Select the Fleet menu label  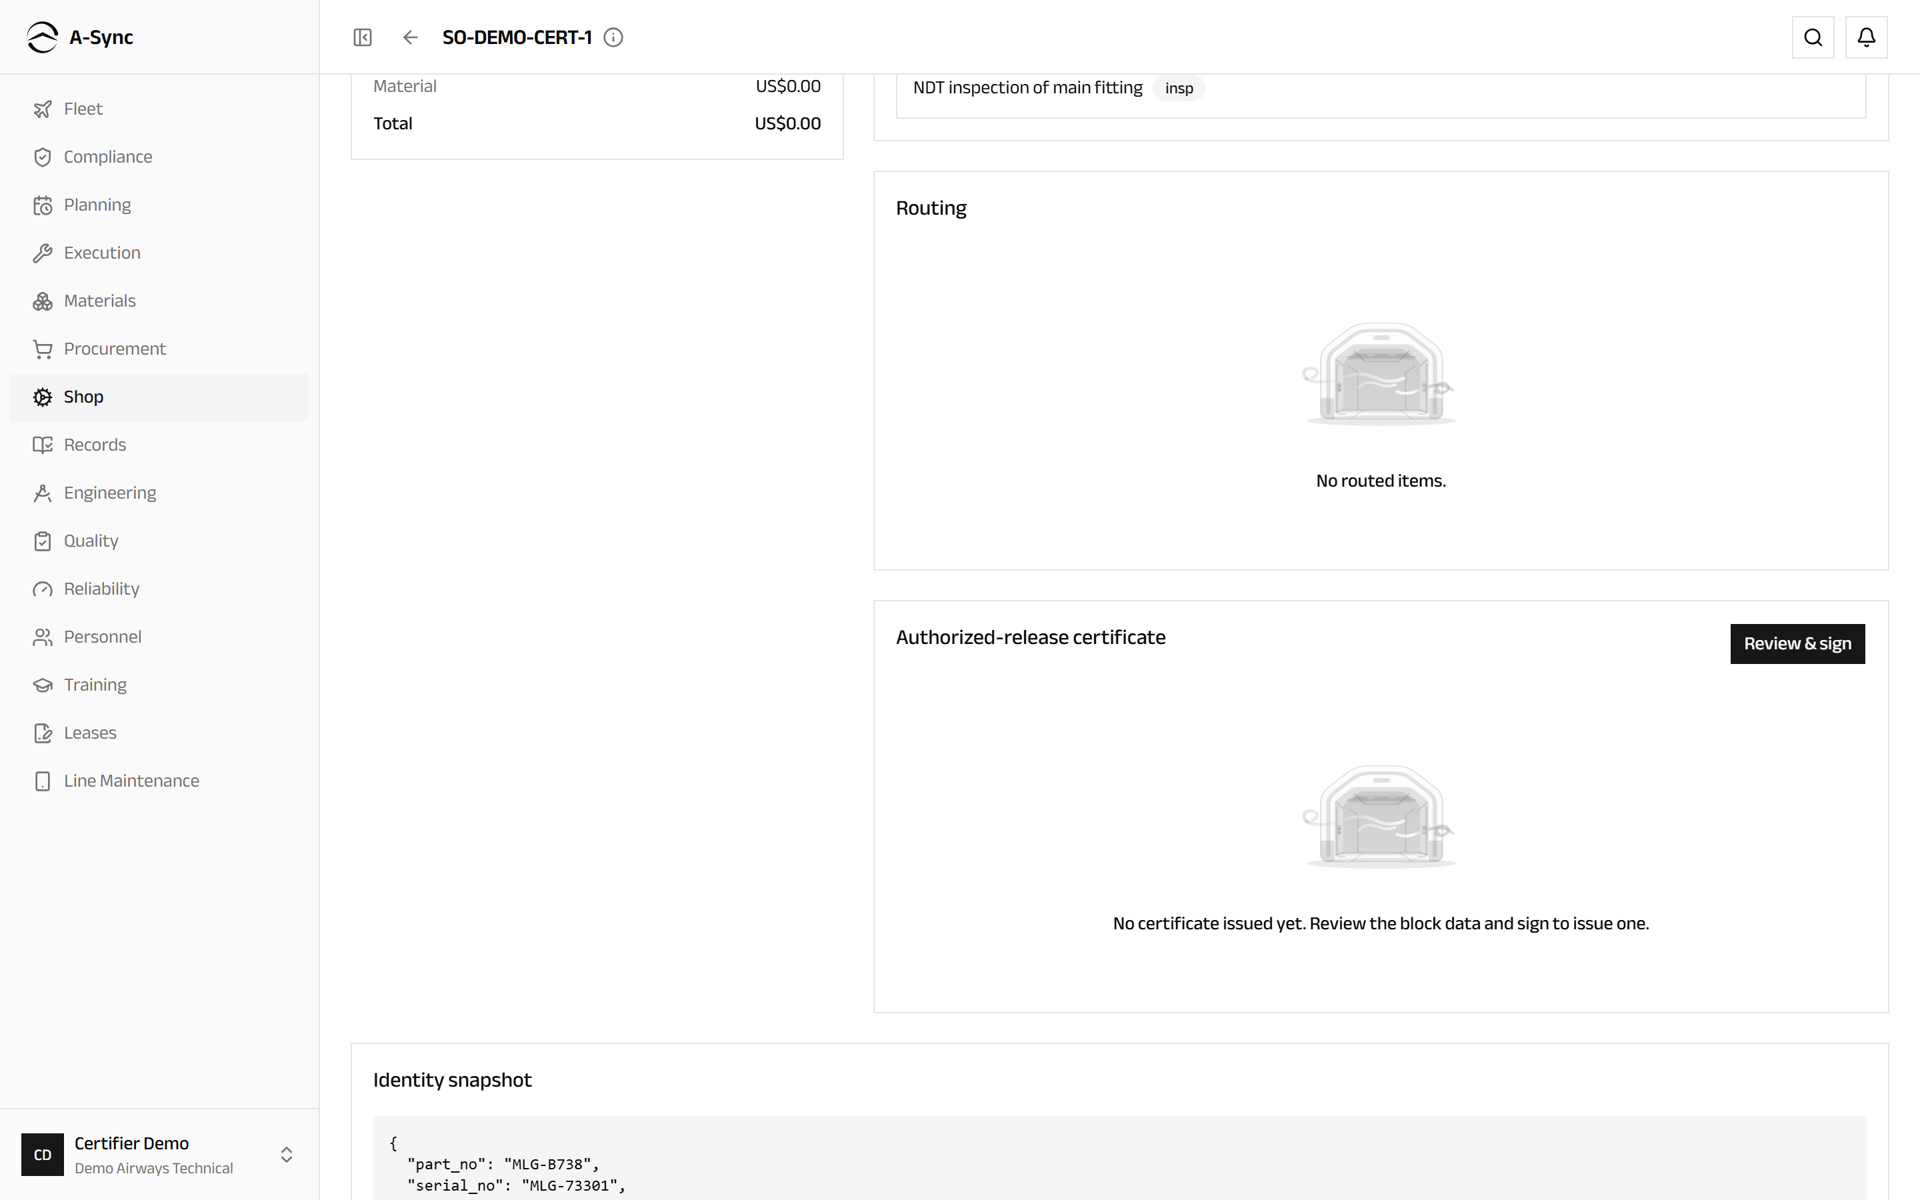pos(83,109)
